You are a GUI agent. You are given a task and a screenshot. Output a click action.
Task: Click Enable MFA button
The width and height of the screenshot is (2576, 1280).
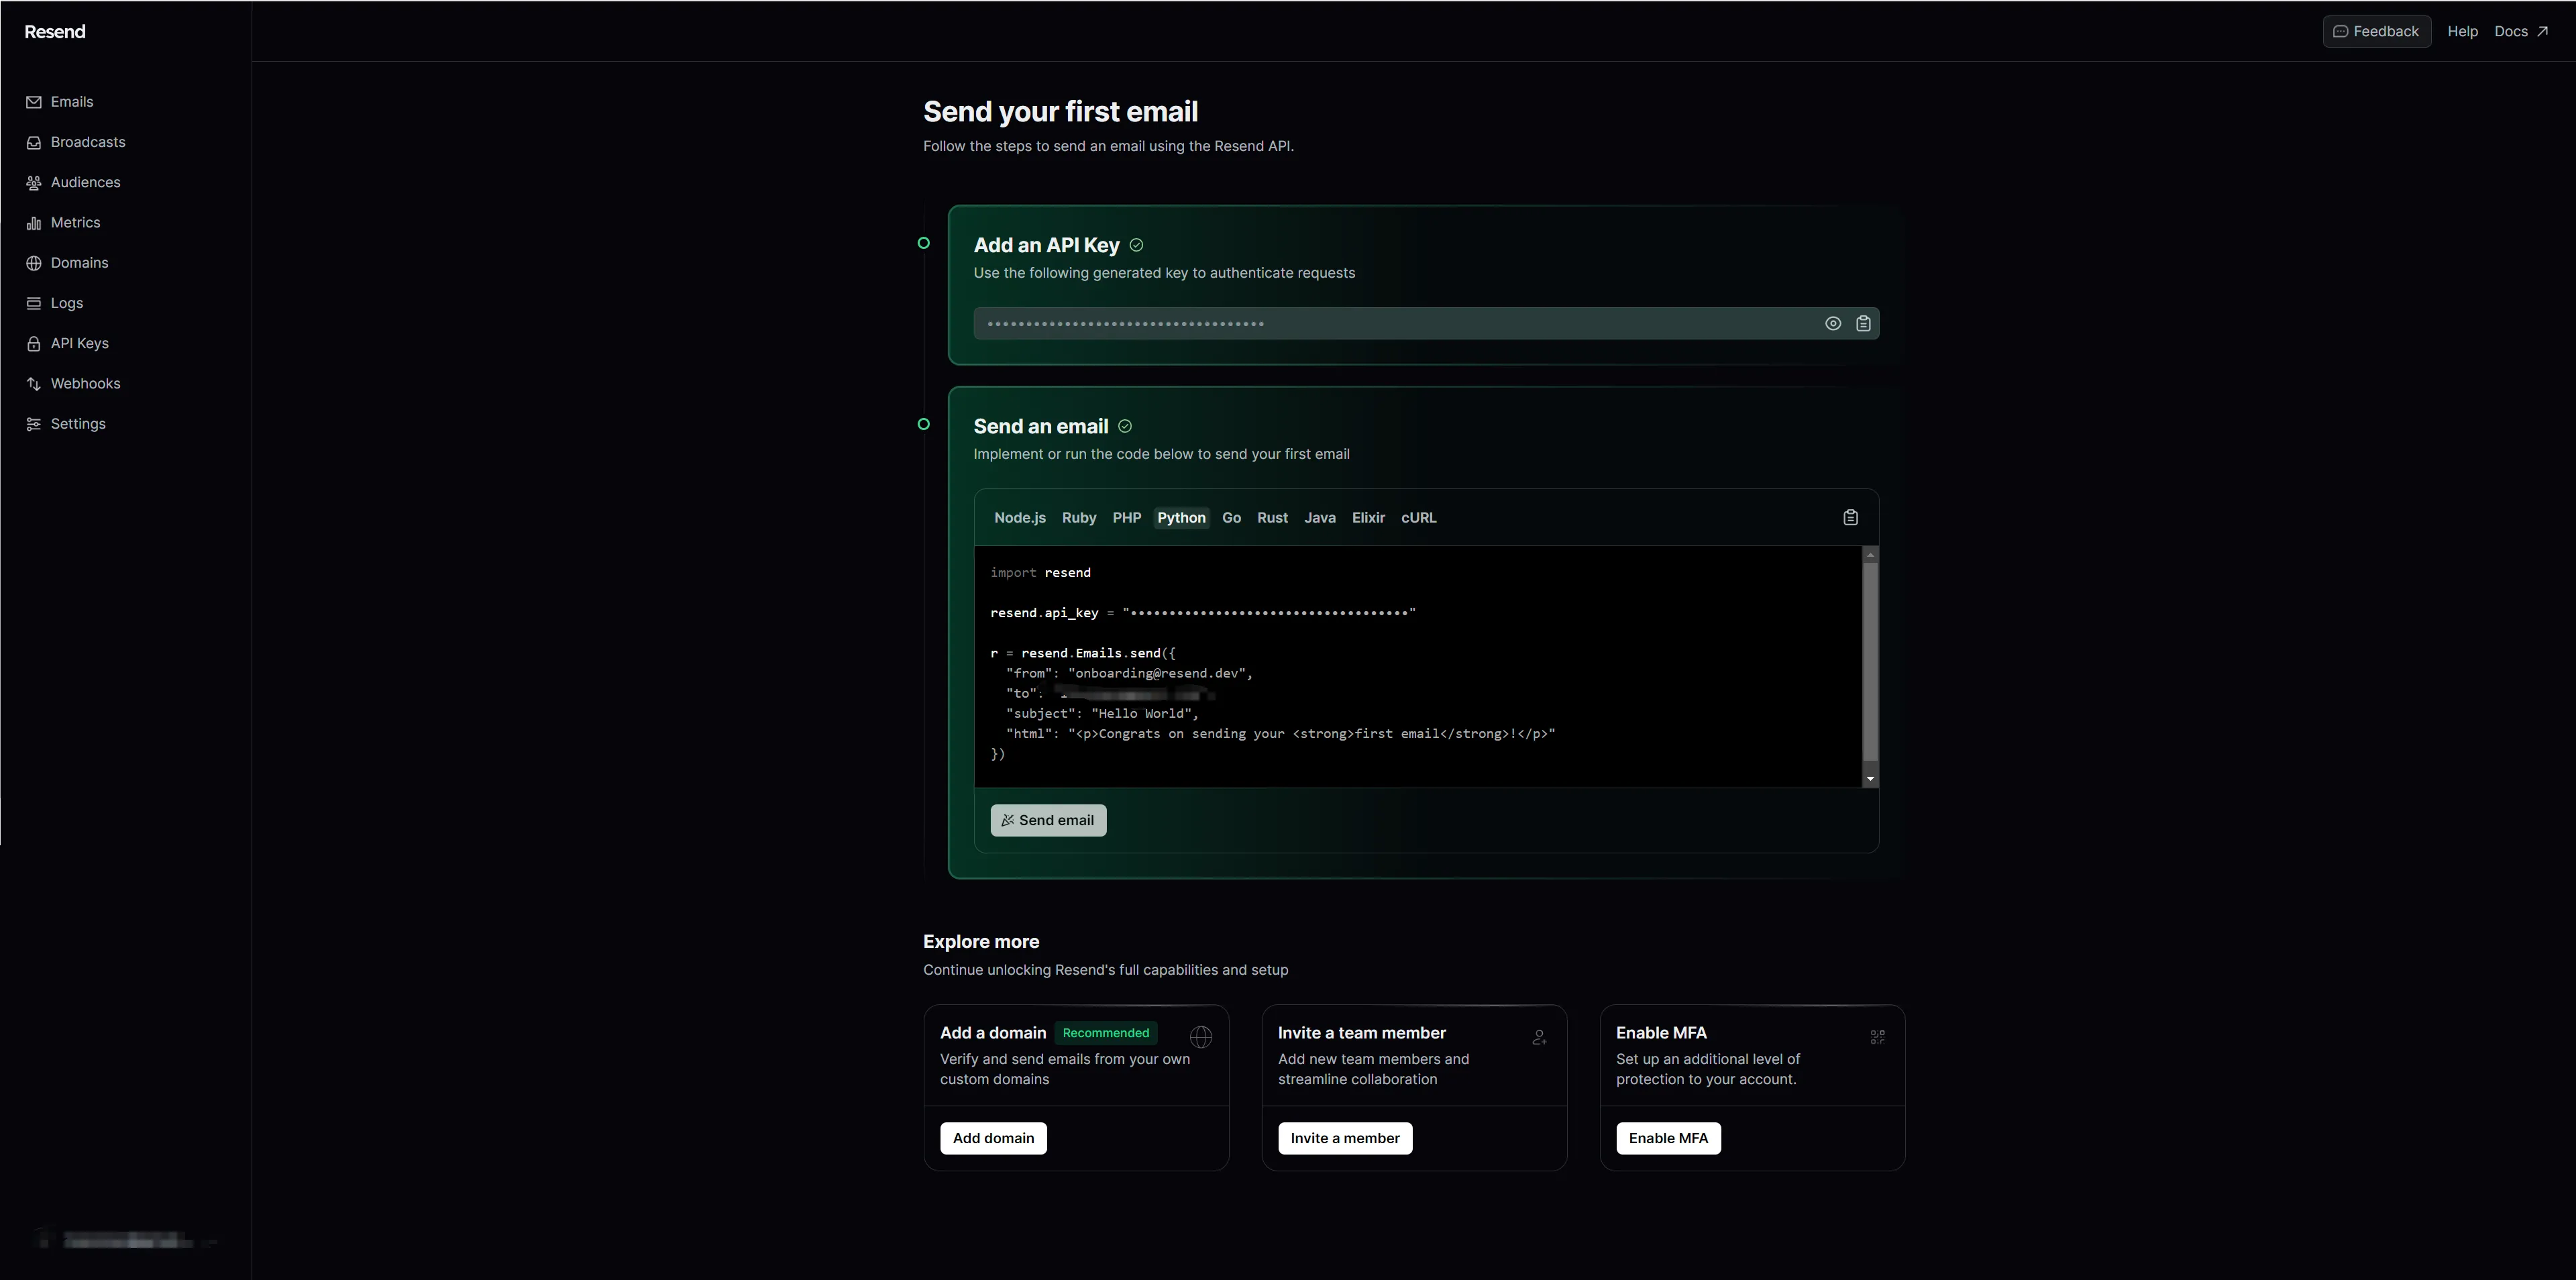pos(1668,1138)
